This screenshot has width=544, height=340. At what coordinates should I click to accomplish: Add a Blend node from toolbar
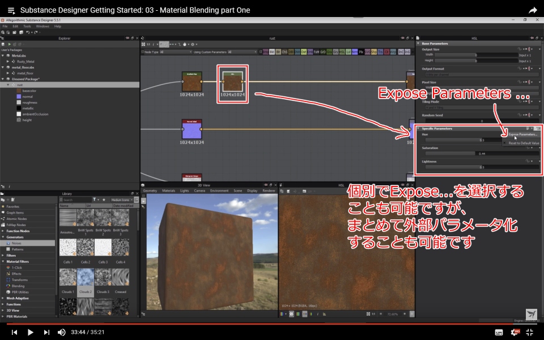tap(272, 52)
